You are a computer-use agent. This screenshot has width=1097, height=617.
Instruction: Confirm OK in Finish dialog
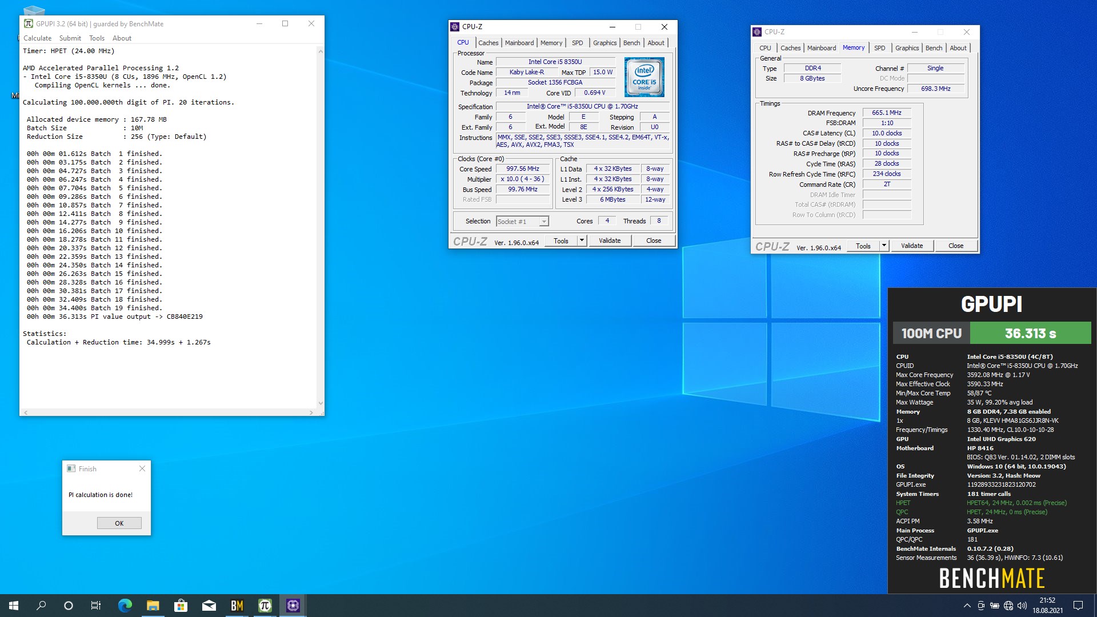click(119, 523)
